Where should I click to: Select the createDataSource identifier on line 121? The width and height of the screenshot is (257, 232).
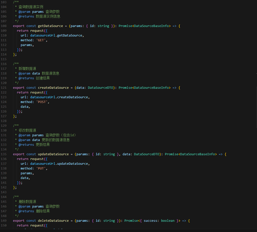click(54, 87)
